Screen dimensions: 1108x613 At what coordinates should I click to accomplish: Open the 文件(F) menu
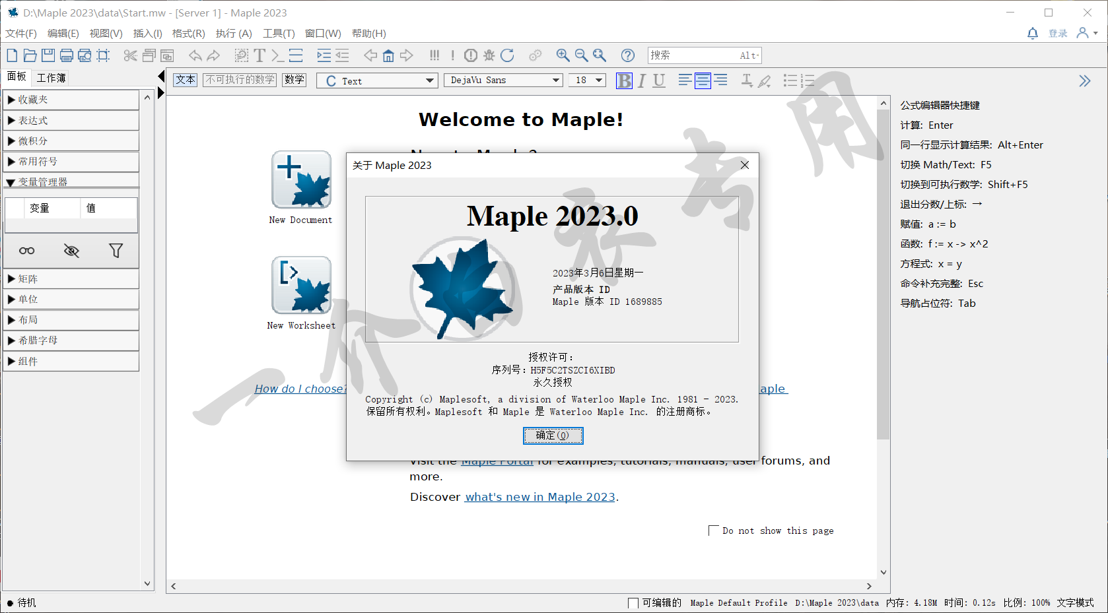pos(21,34)
